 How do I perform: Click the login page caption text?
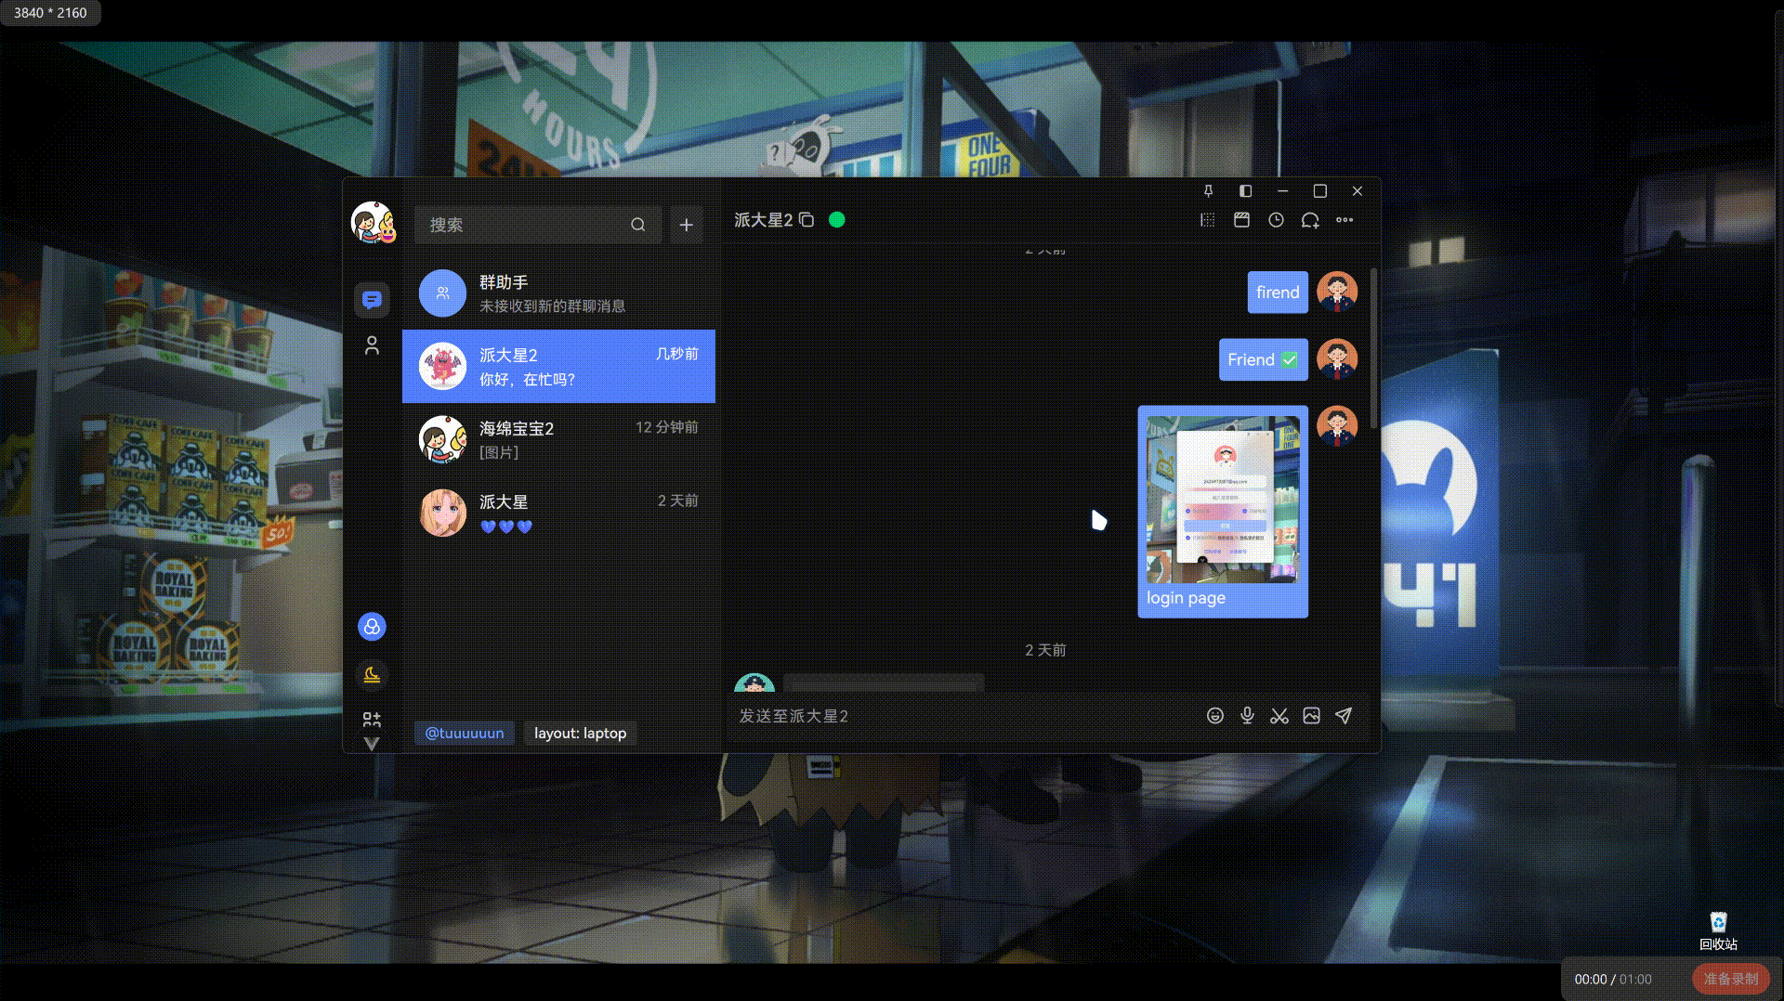(1186, 598)
